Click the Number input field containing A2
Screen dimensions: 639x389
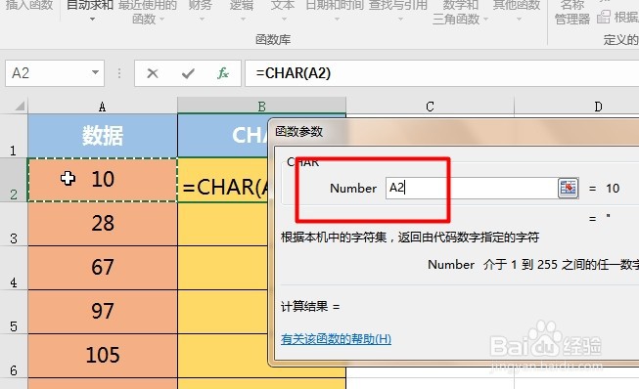click(471, 188)
